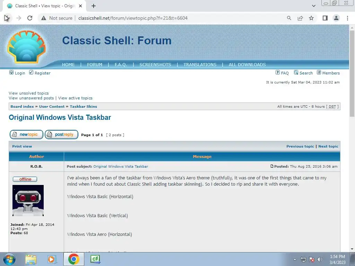The image size is (355, 266).
Task: Open the C# application on the taskbar
Action: 95,259
